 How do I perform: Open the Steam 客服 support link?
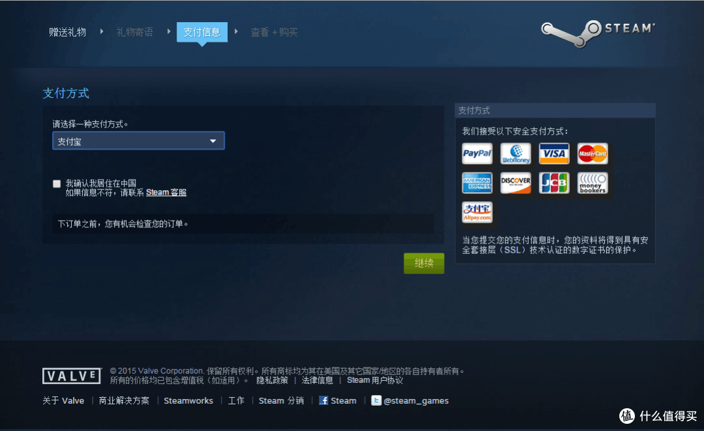[x=166, y=193]
